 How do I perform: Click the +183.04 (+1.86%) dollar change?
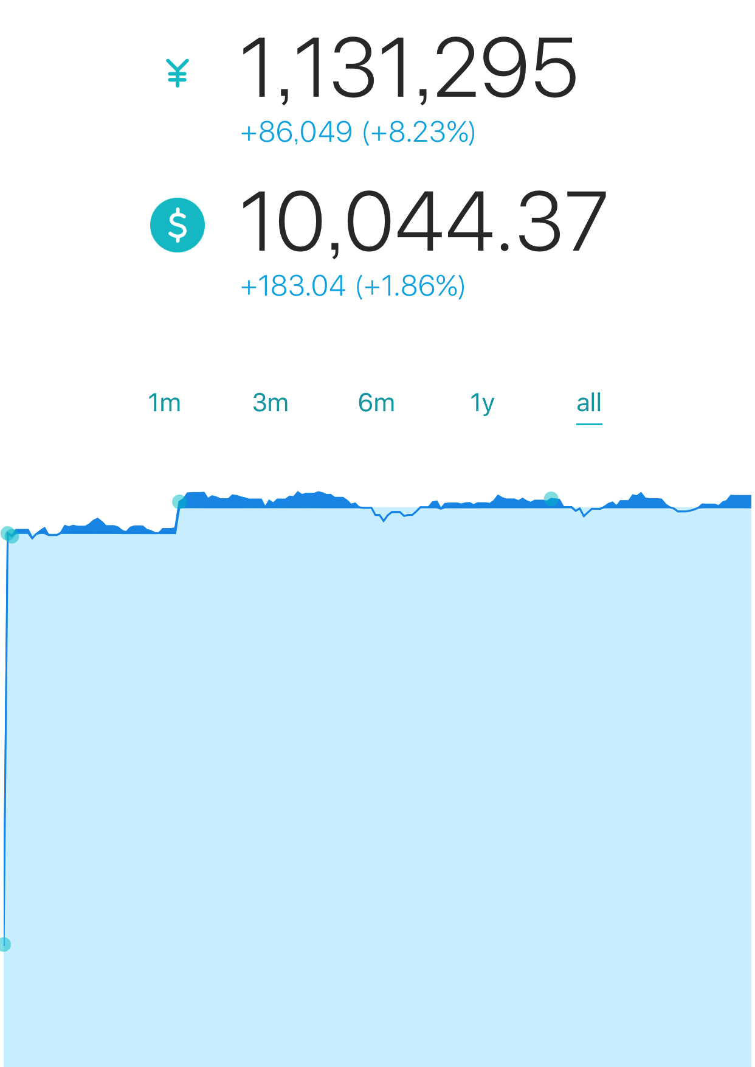click(353, 286)
